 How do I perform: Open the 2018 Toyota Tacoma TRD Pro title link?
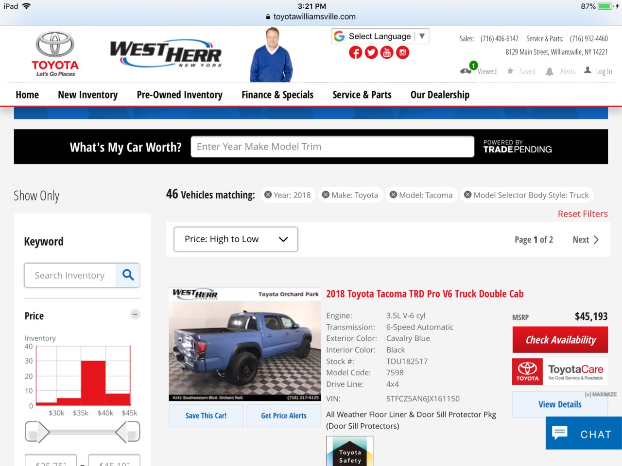pos(425,294)
